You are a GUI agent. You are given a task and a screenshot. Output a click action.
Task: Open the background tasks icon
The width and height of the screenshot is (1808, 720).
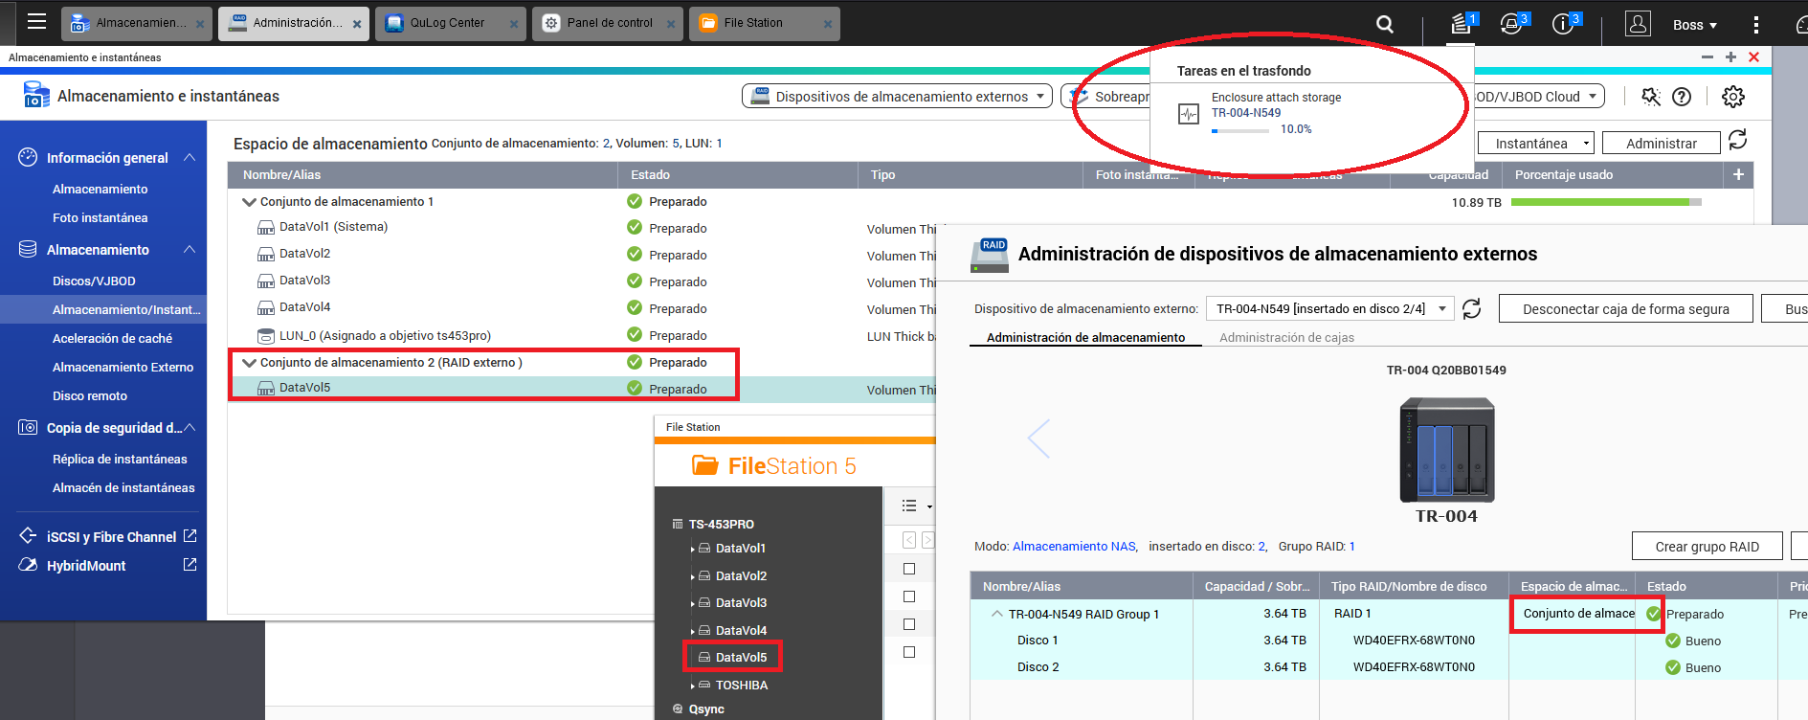coord(1461,24)
